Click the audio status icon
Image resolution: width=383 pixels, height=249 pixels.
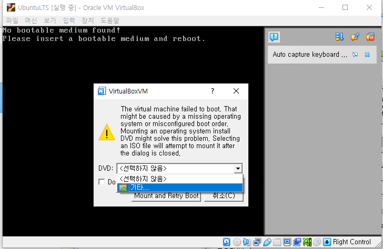pyautogui.click(x=247, y=242)
